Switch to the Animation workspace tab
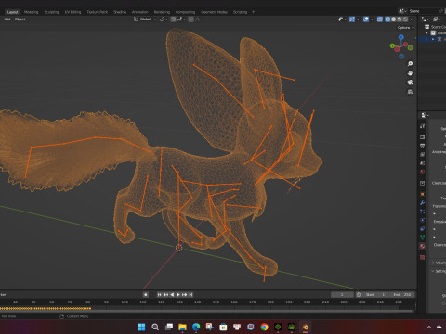446x334 pixels. pos(140,12)
